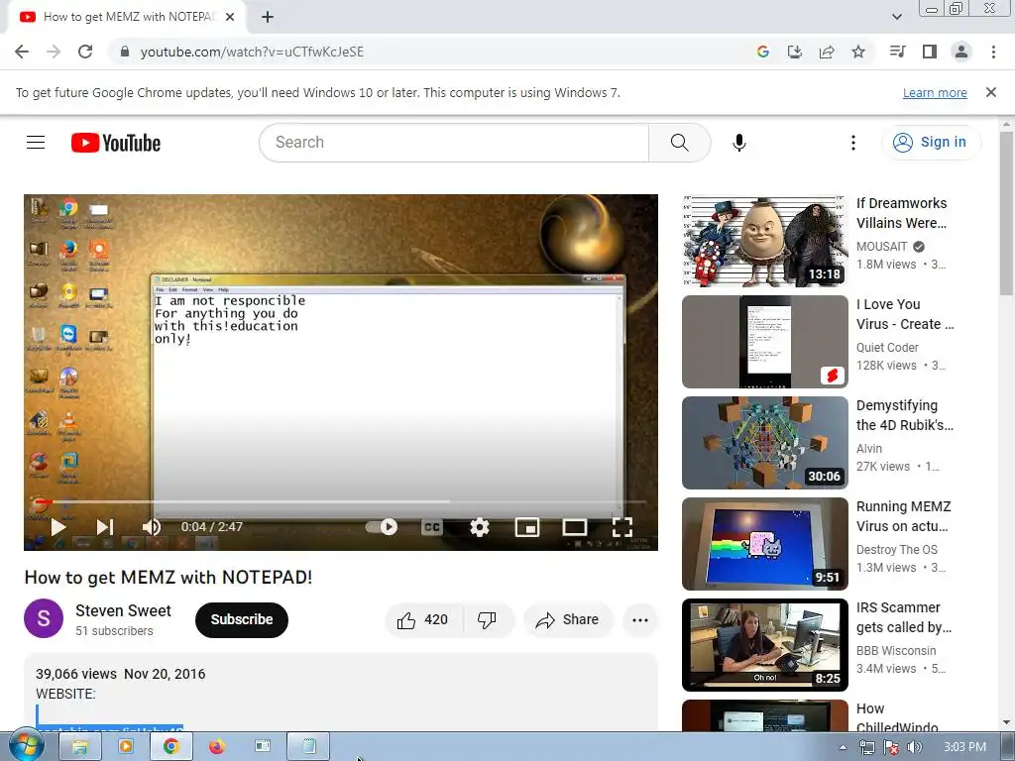Open Learn more link about Chrome updates

935,92
